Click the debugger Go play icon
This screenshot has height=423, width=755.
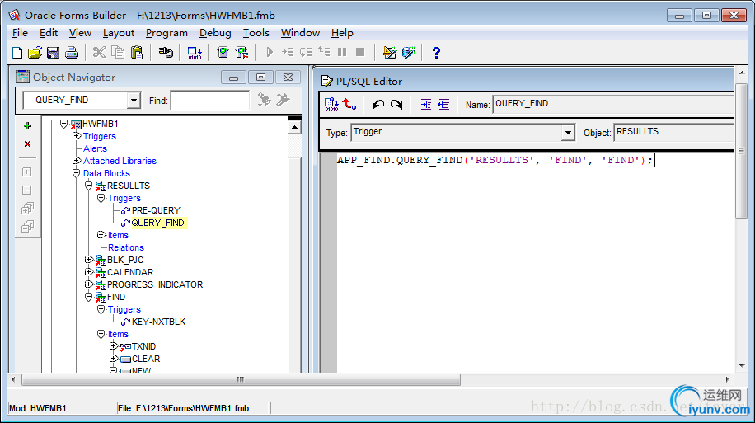point(270,52)
